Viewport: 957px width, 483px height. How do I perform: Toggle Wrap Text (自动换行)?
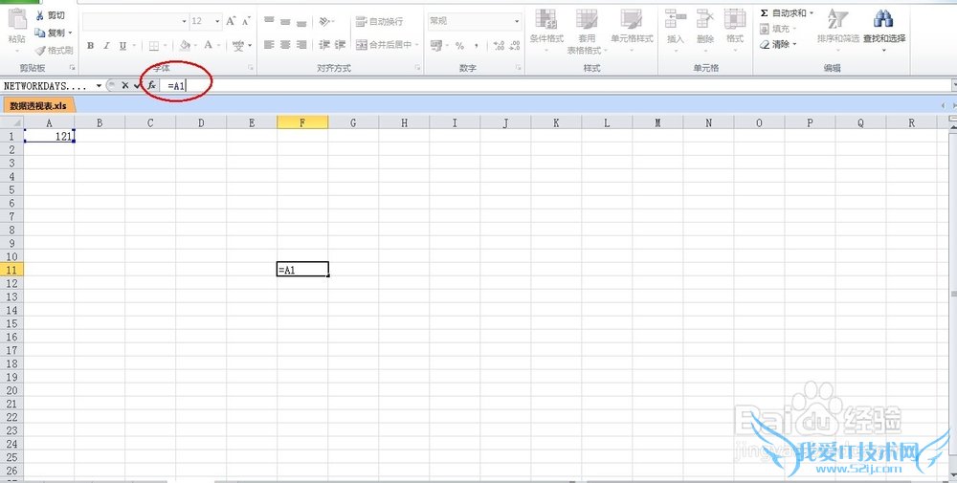pyautogui.click(x=380, y=21)
